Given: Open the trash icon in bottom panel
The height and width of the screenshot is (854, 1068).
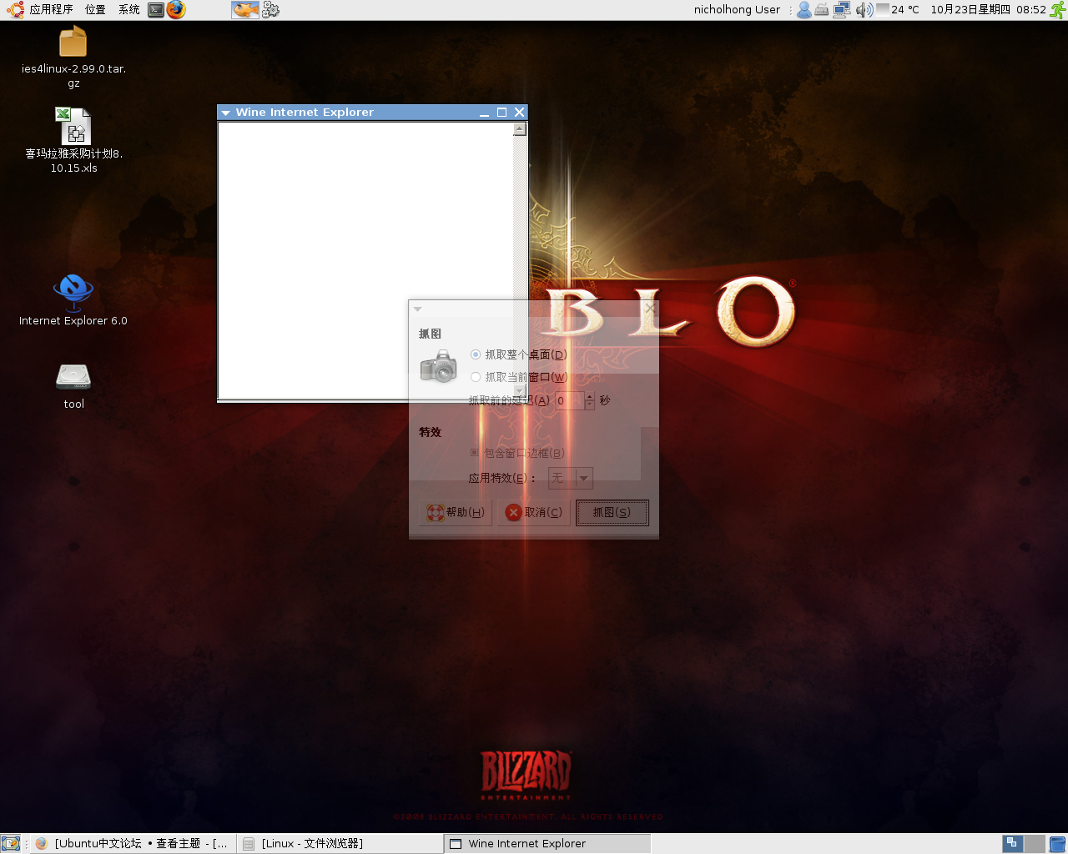Looking at the screenshot, I should click(1057, 844).
